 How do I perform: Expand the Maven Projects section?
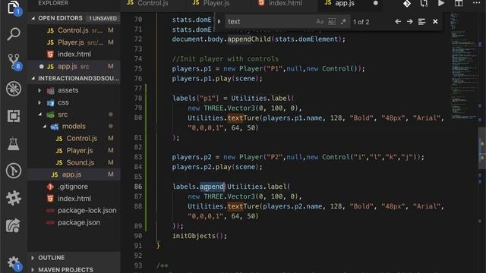33,270
